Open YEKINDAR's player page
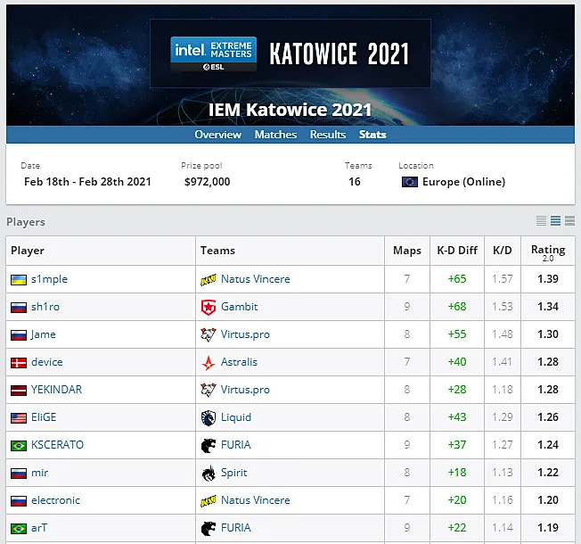This screenshot has height=544, width=581. [56, 390]
